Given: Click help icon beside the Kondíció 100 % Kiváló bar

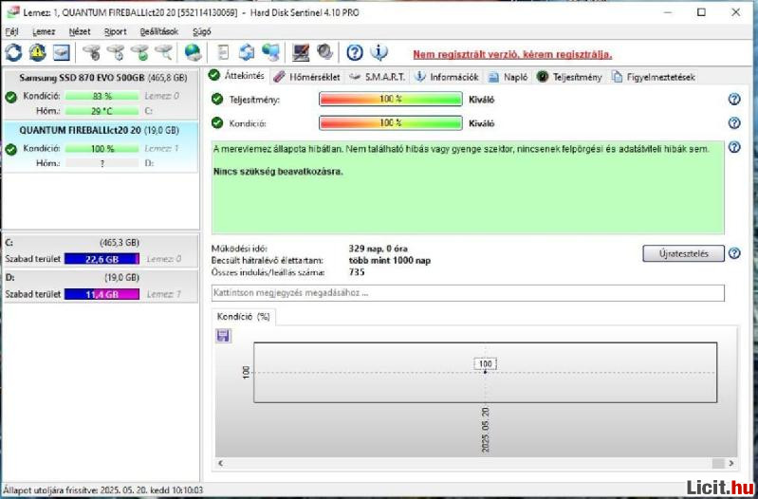Looking at the screenshot, I should pyautogui.click(x=734, y=122).
